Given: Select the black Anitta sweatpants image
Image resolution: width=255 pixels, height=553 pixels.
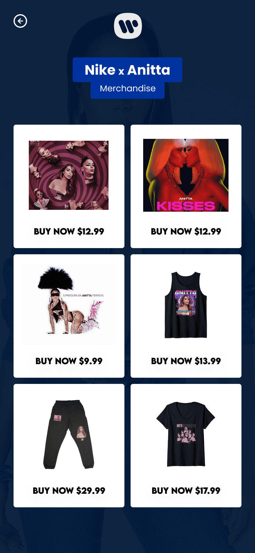Looking at the screenshot, I should 69,434.
